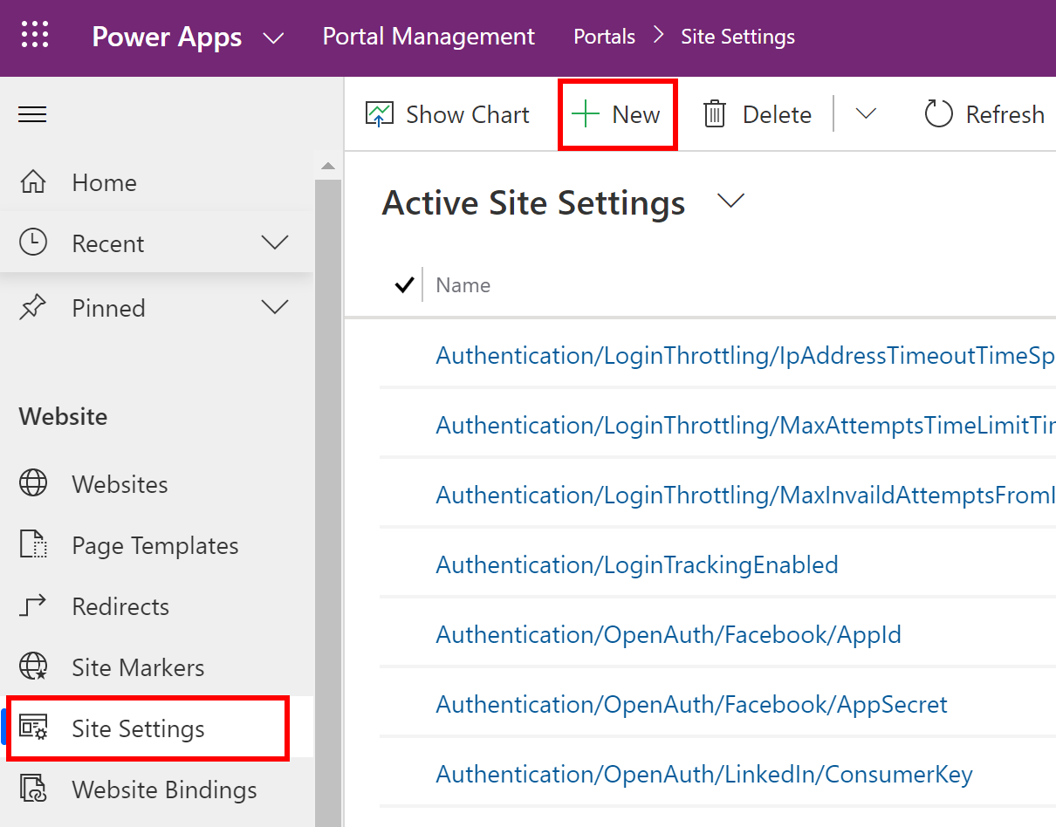
Task: Toggle the select-all checkmark column header
Action: tap(404, 284)
